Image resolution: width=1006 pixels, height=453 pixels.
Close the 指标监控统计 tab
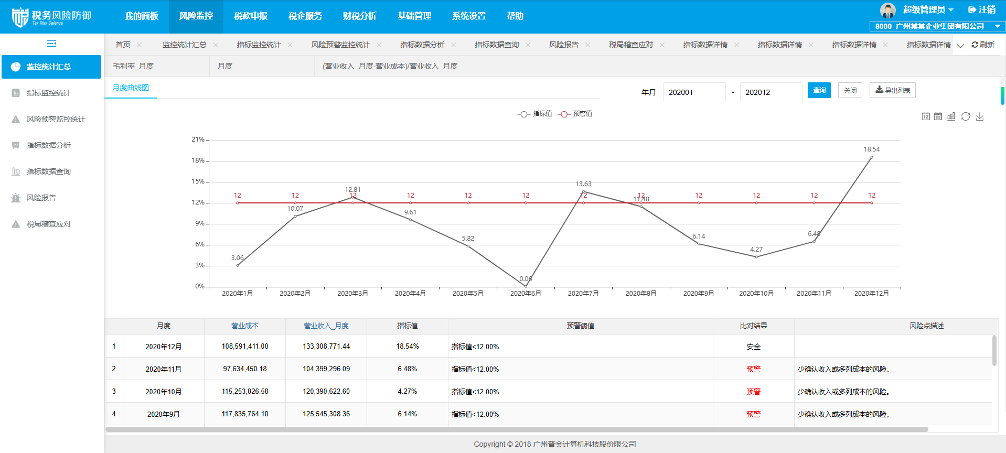pyautogui.click(x=290, y=45)
